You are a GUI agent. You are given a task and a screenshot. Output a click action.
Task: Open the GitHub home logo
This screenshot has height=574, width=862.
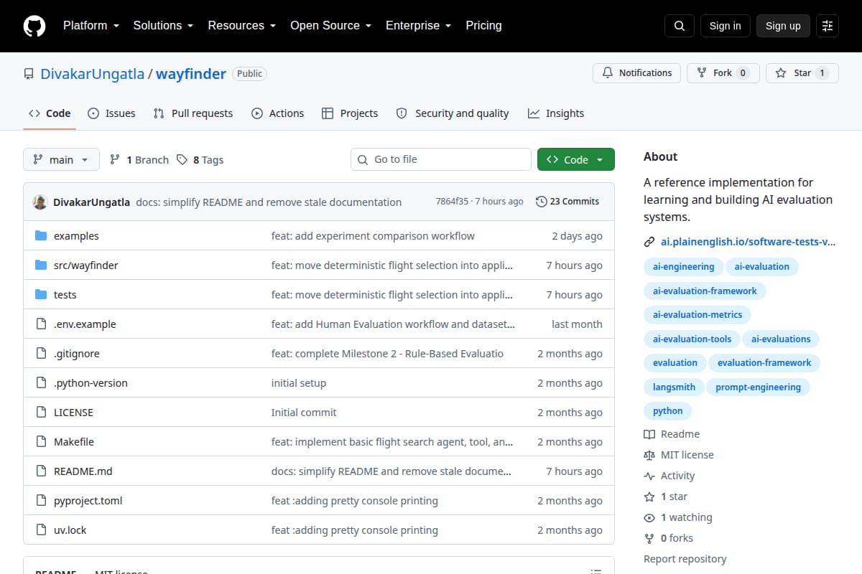click(34, 26)
